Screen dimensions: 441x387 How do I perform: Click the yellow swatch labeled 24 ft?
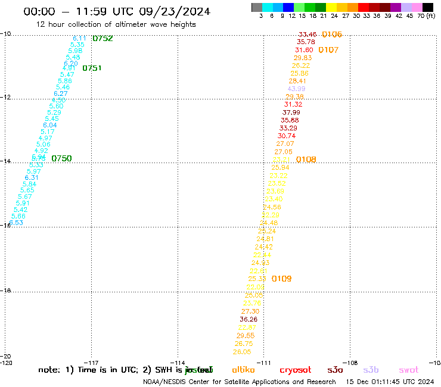click(331, 7)
